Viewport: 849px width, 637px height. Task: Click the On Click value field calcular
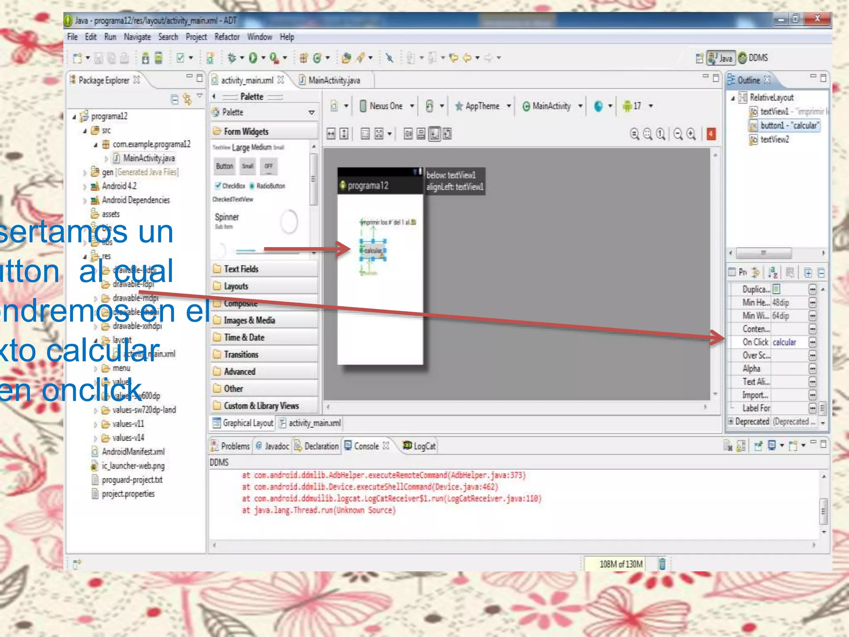click(789, 343)
